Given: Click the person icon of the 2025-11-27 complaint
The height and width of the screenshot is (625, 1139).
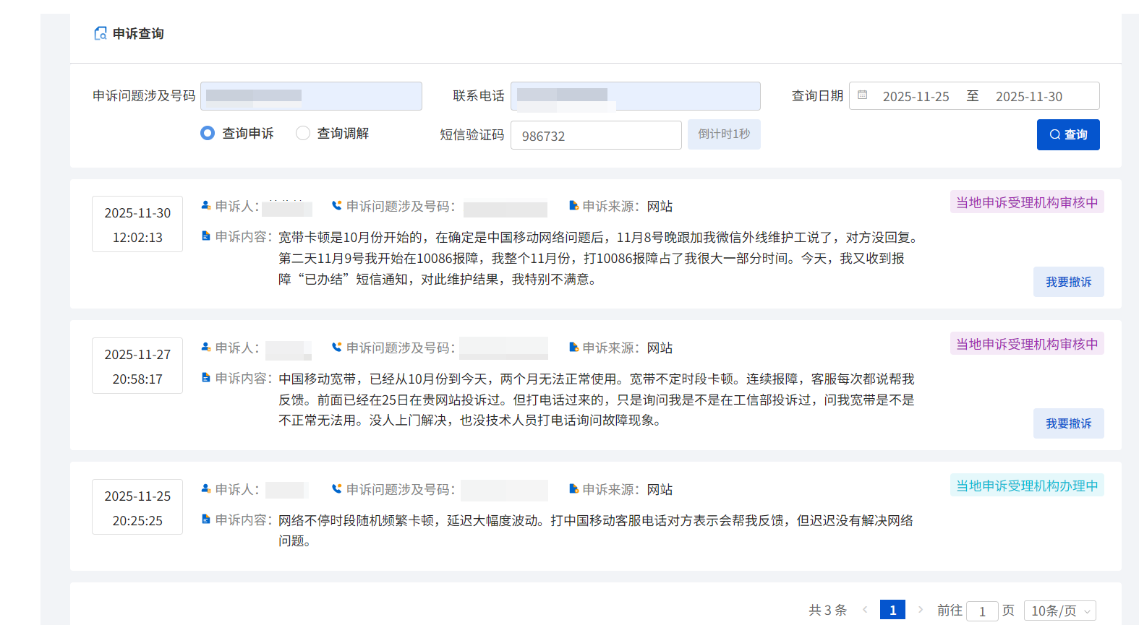Looking at the screenshot, I should pyautogui.click(x=206, y=348).
